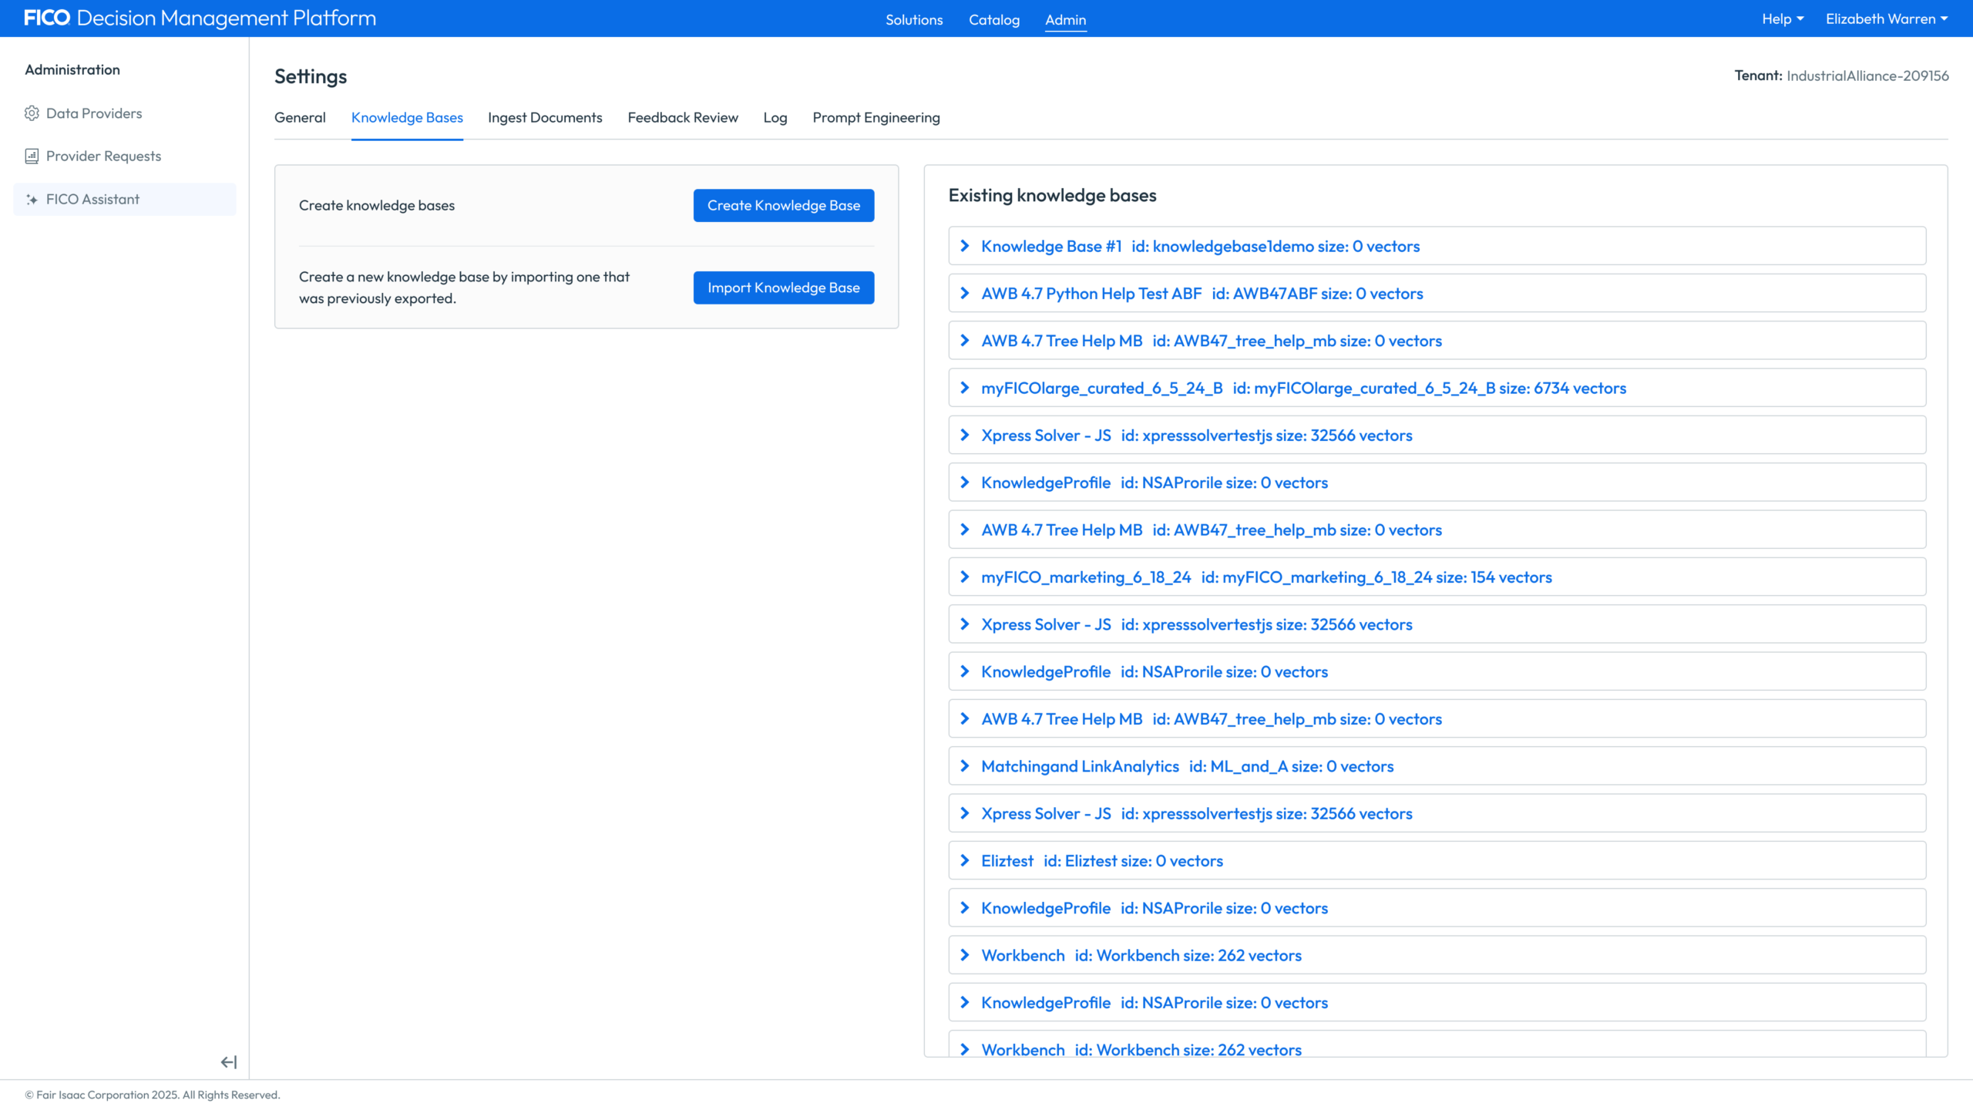This screenshot has height=1110, width=1973.
Task: Click 'size: 154 vectors' text
Action: (1494, 577)
